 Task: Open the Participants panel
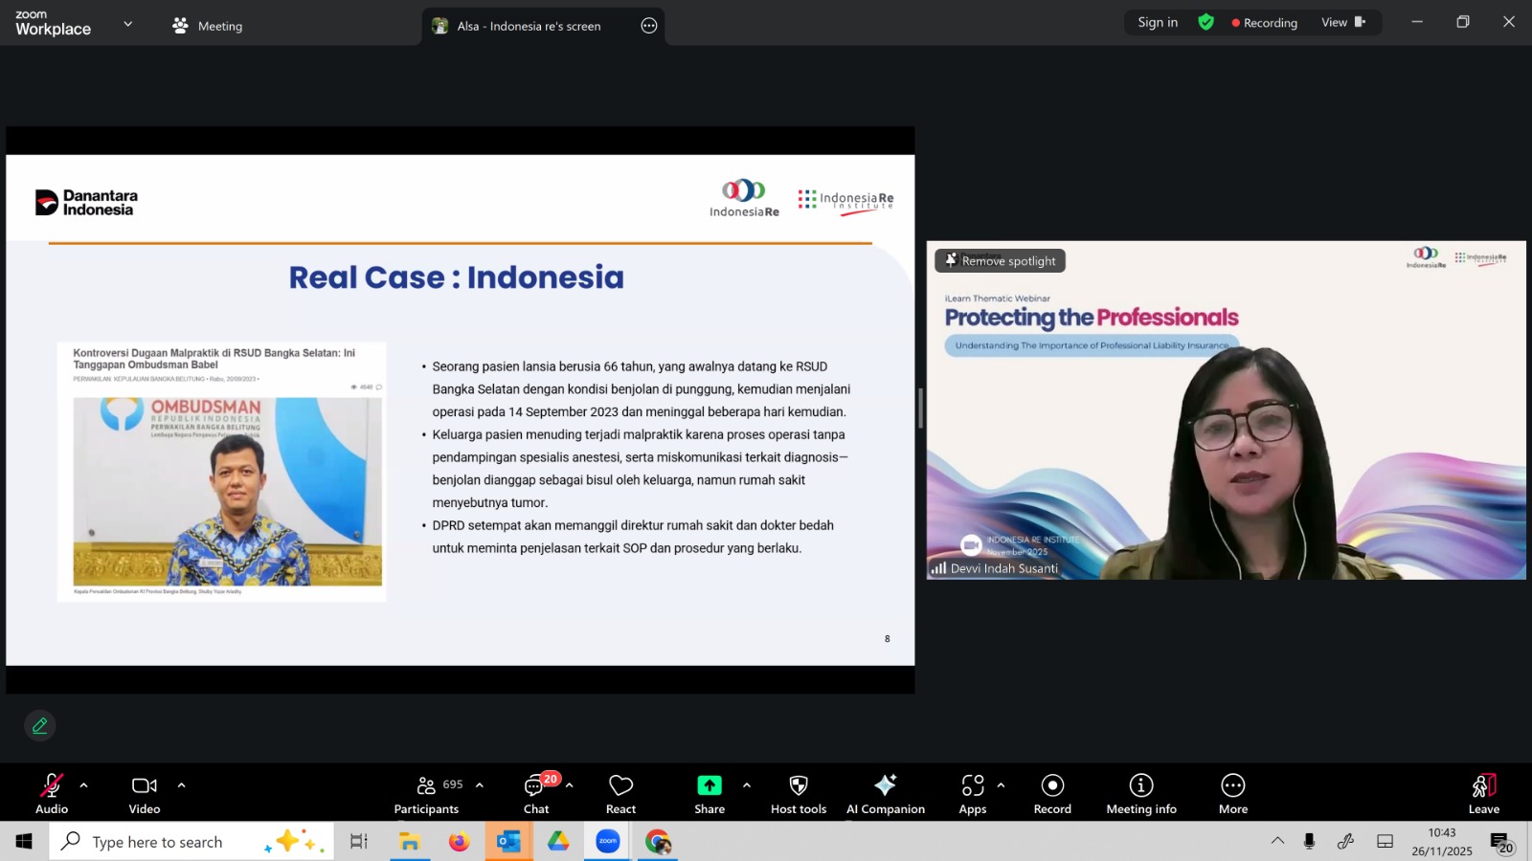tap(427, 794)
